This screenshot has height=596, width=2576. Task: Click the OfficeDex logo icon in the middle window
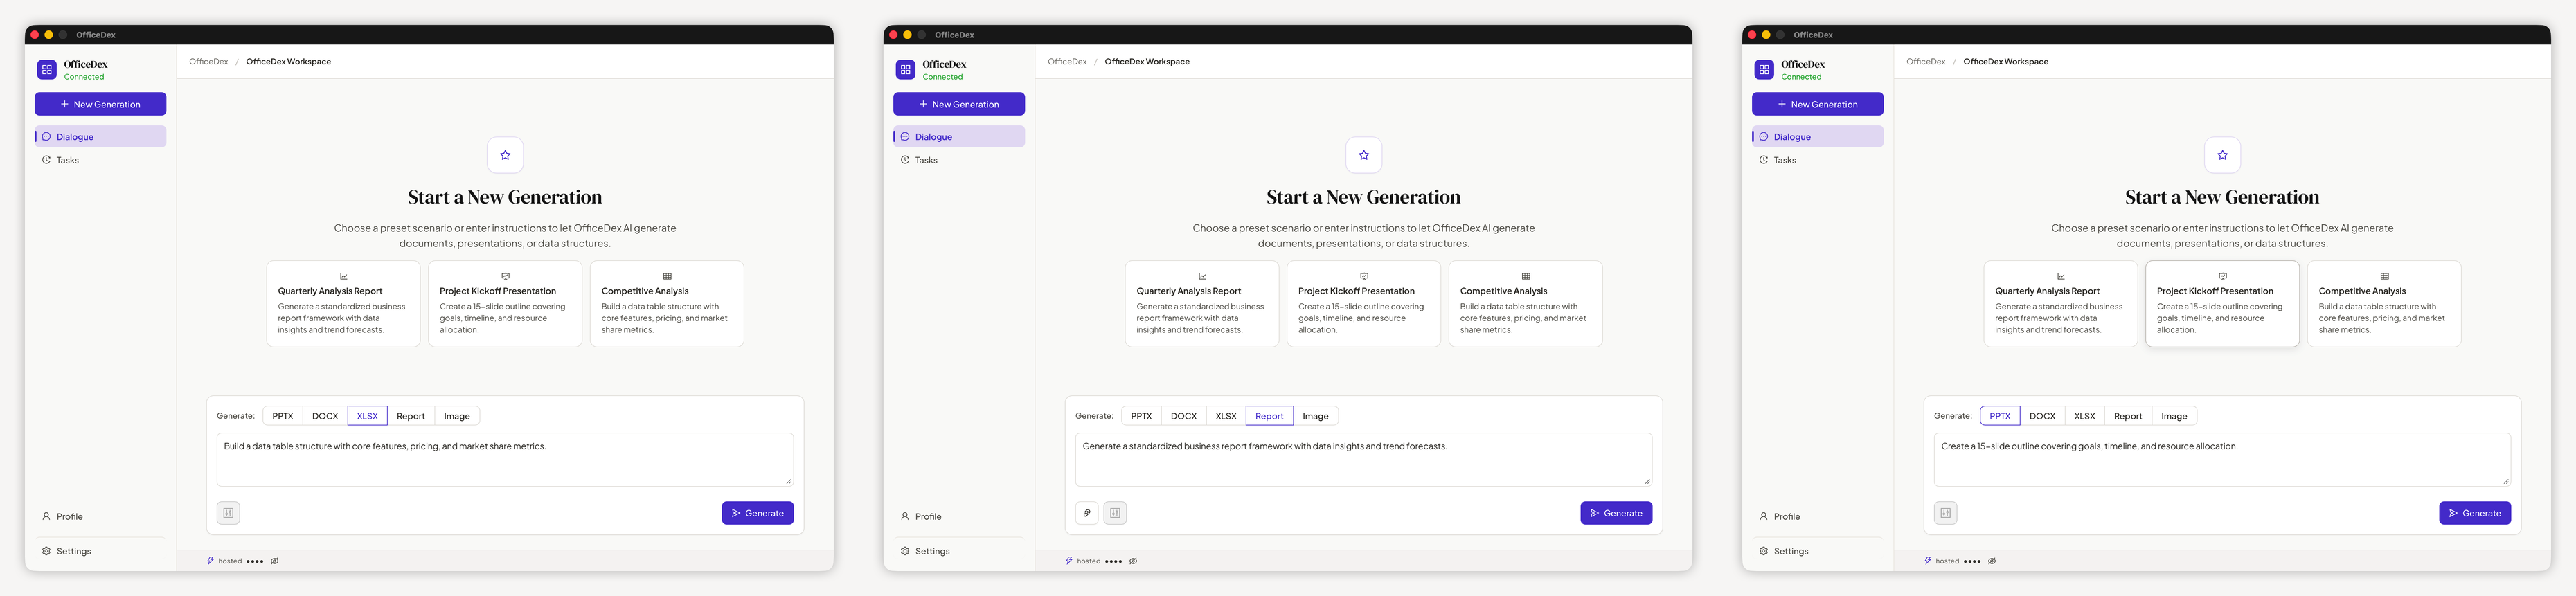coord(905,70)
